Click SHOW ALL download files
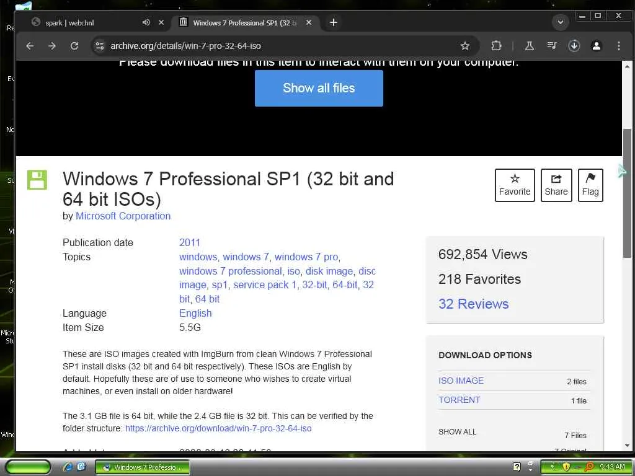The height and width of the screenshot is (476, 635). point(457,432)
